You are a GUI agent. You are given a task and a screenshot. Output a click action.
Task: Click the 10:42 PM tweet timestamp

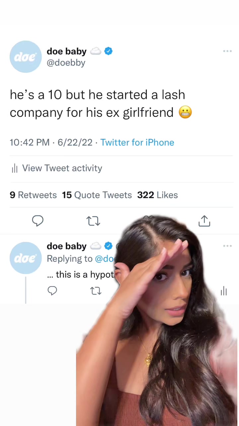[x=30, y=142]
